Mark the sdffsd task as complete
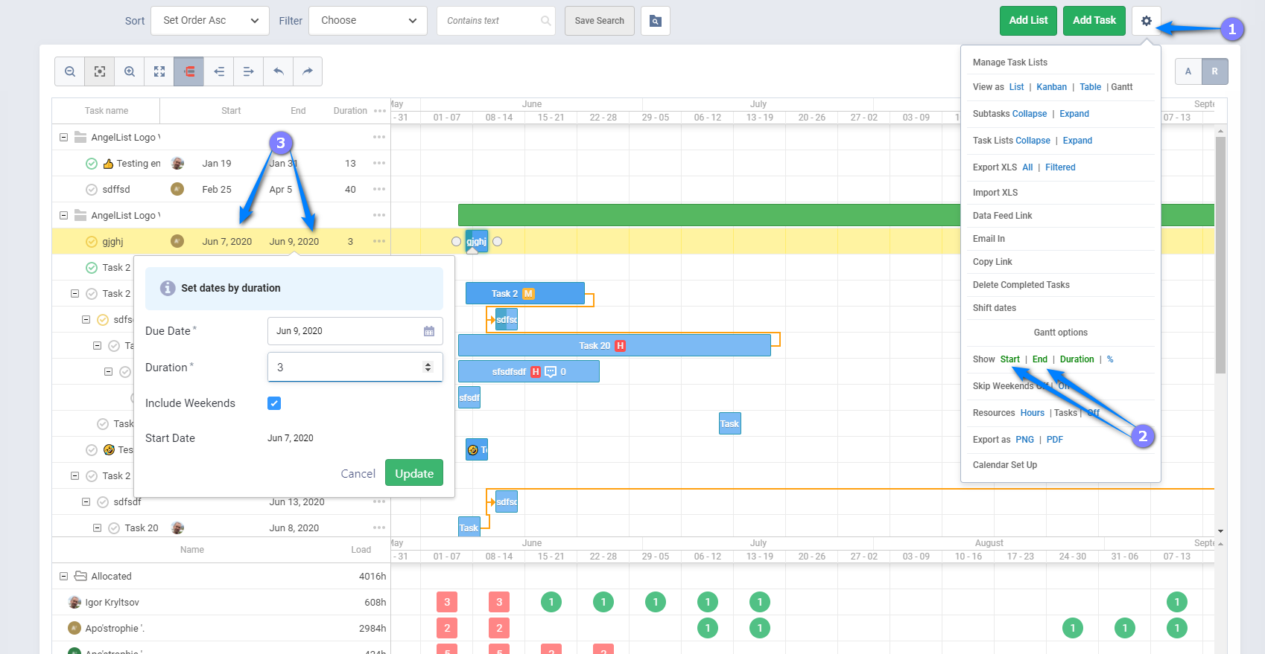The image size is (1265, 654). tap(92, 190)
